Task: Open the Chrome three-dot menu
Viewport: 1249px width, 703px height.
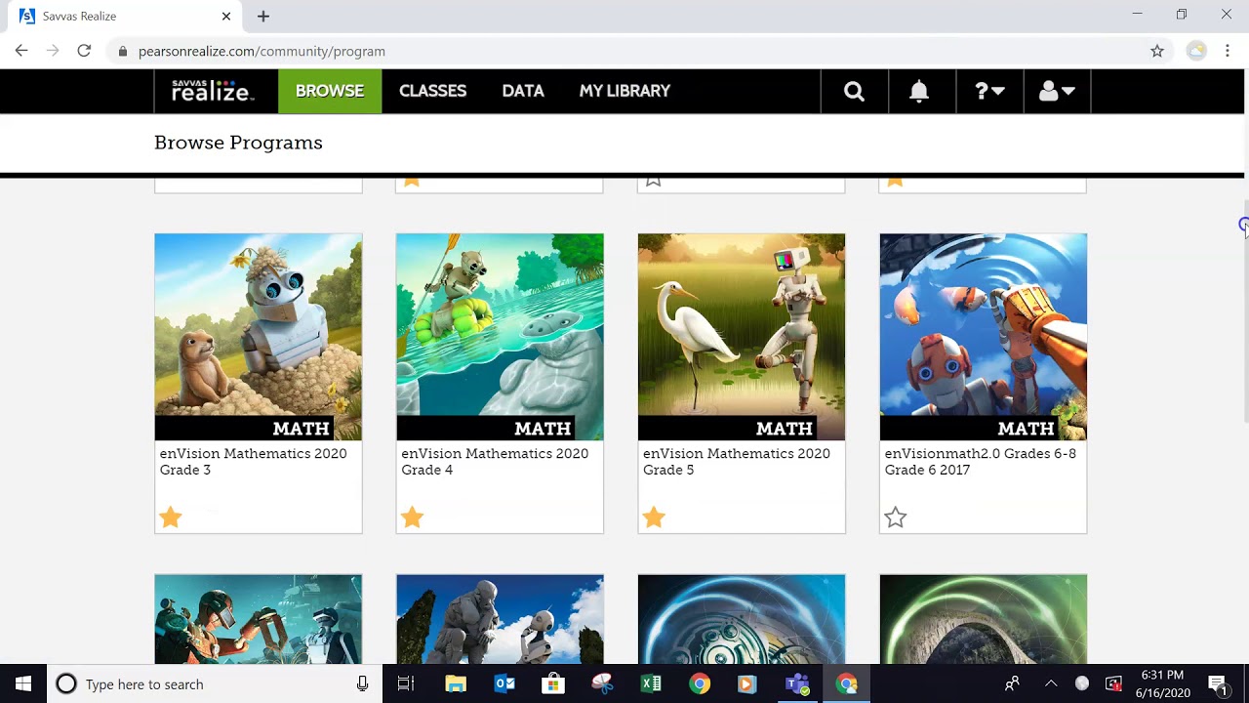Action: click(x=1228, y=51)
